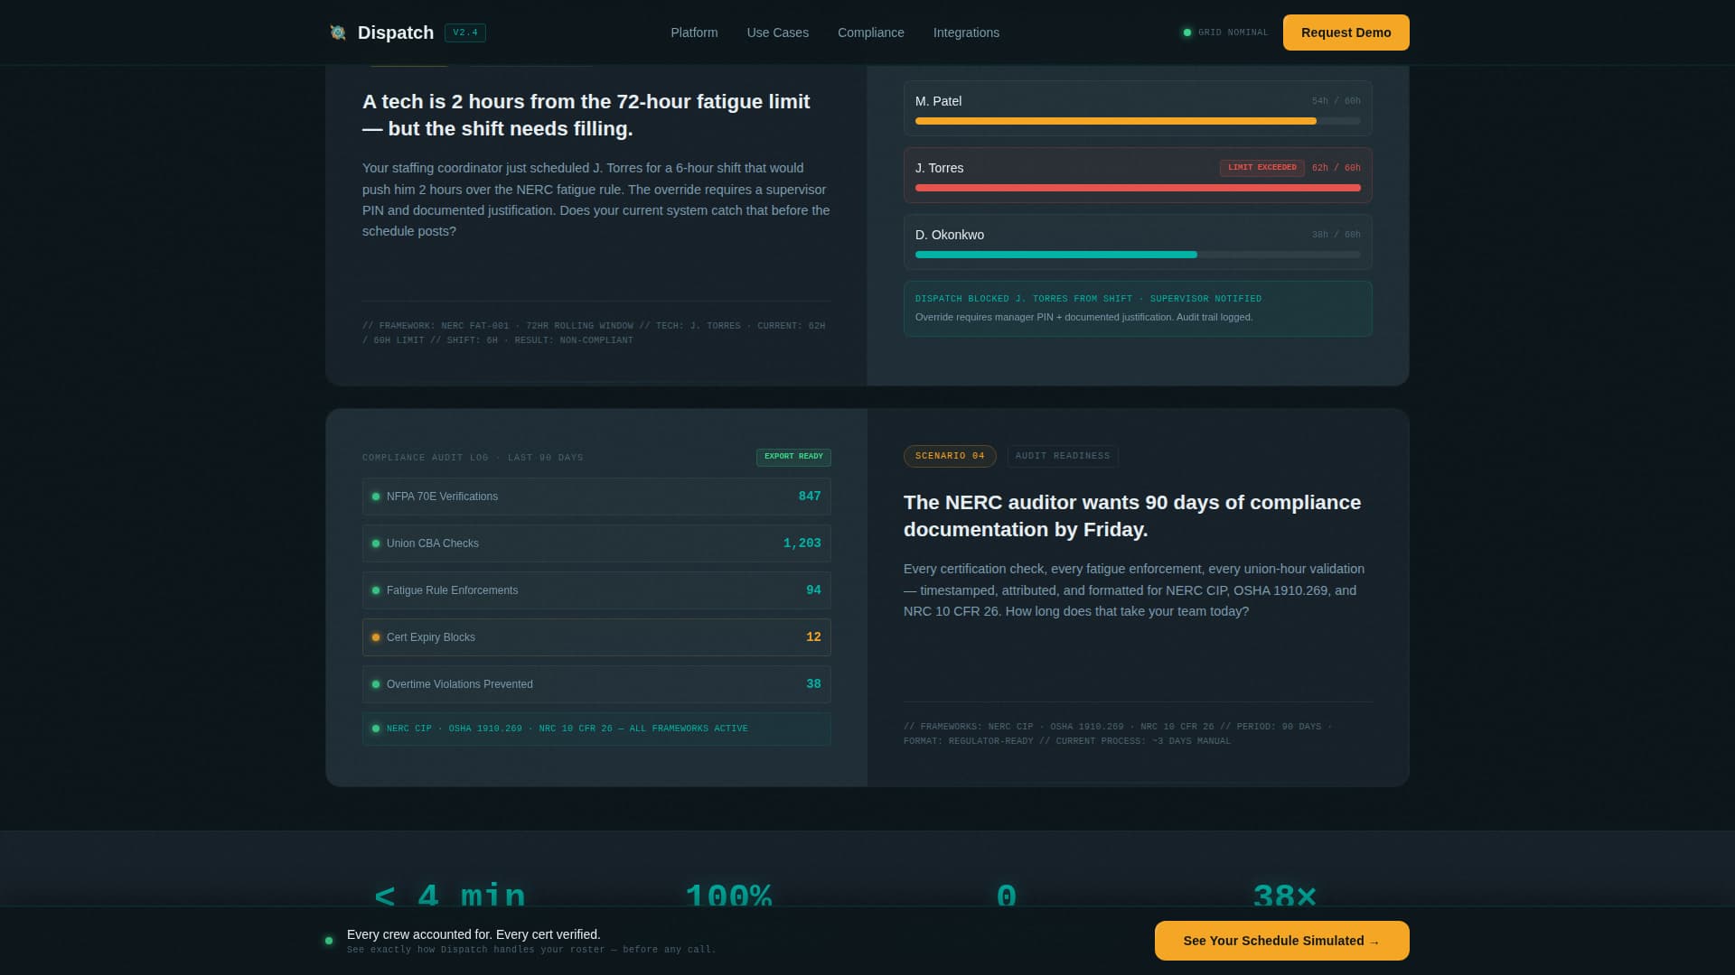
Task: Click See Your Schedule Simulated button
Action: (1281, 941)
